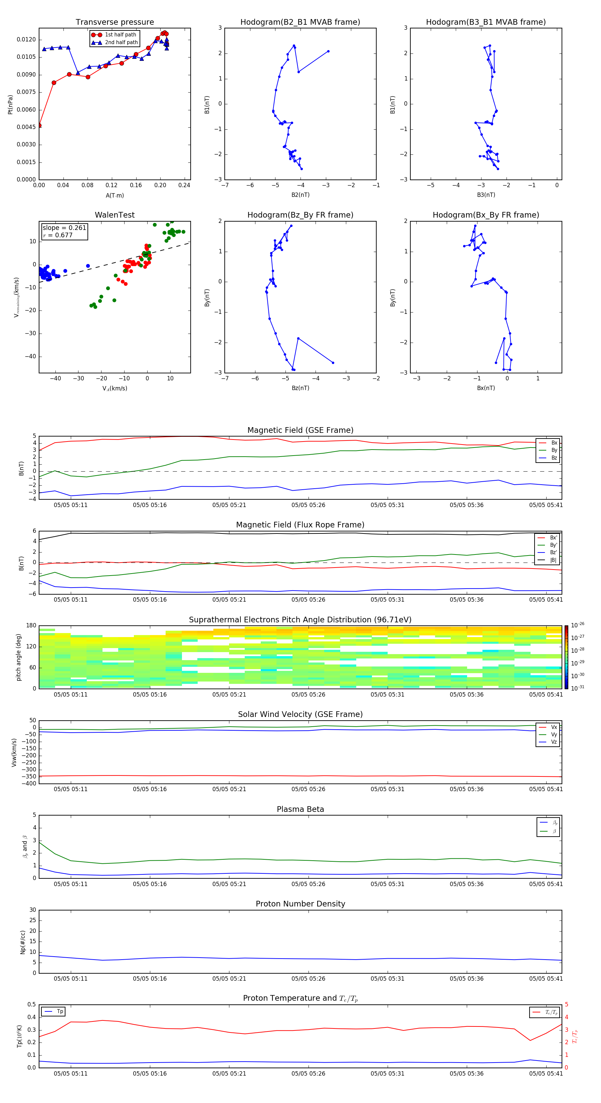Click the '10^-26' colorbar tick label

tap(578, 625)
